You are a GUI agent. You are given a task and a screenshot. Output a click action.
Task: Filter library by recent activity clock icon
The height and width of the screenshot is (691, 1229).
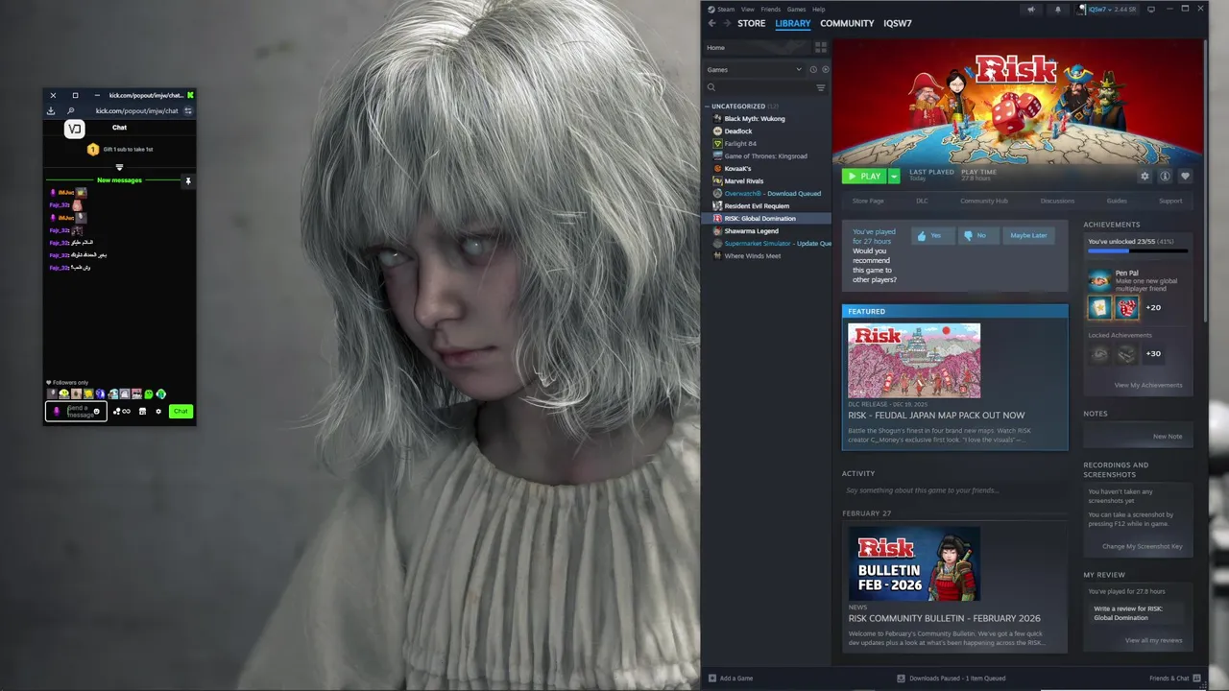[x=813, y=69]
